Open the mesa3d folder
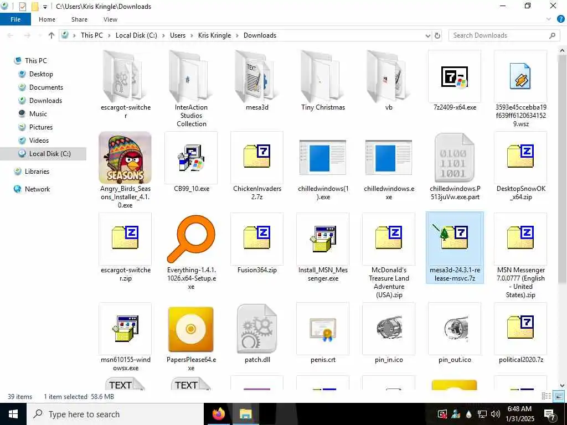This screenshot has height=425, width=567. coord(257,81)
